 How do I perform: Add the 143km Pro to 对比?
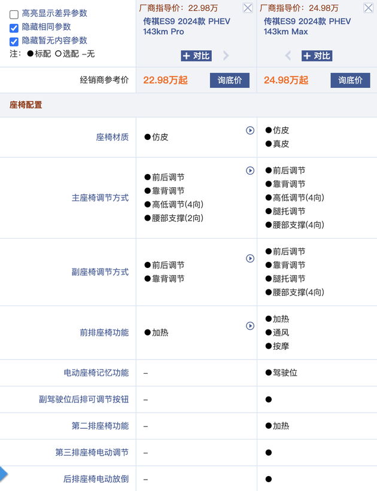196,56
